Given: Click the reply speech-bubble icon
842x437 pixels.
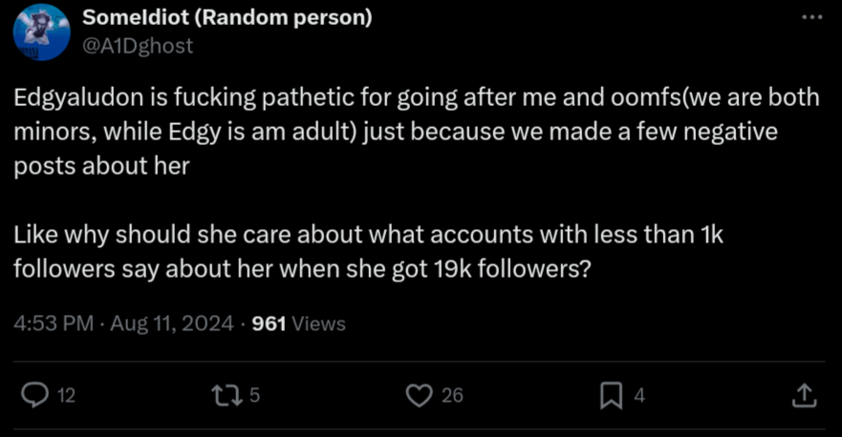Looking at the screenshot, I should [x=35, y=394].
